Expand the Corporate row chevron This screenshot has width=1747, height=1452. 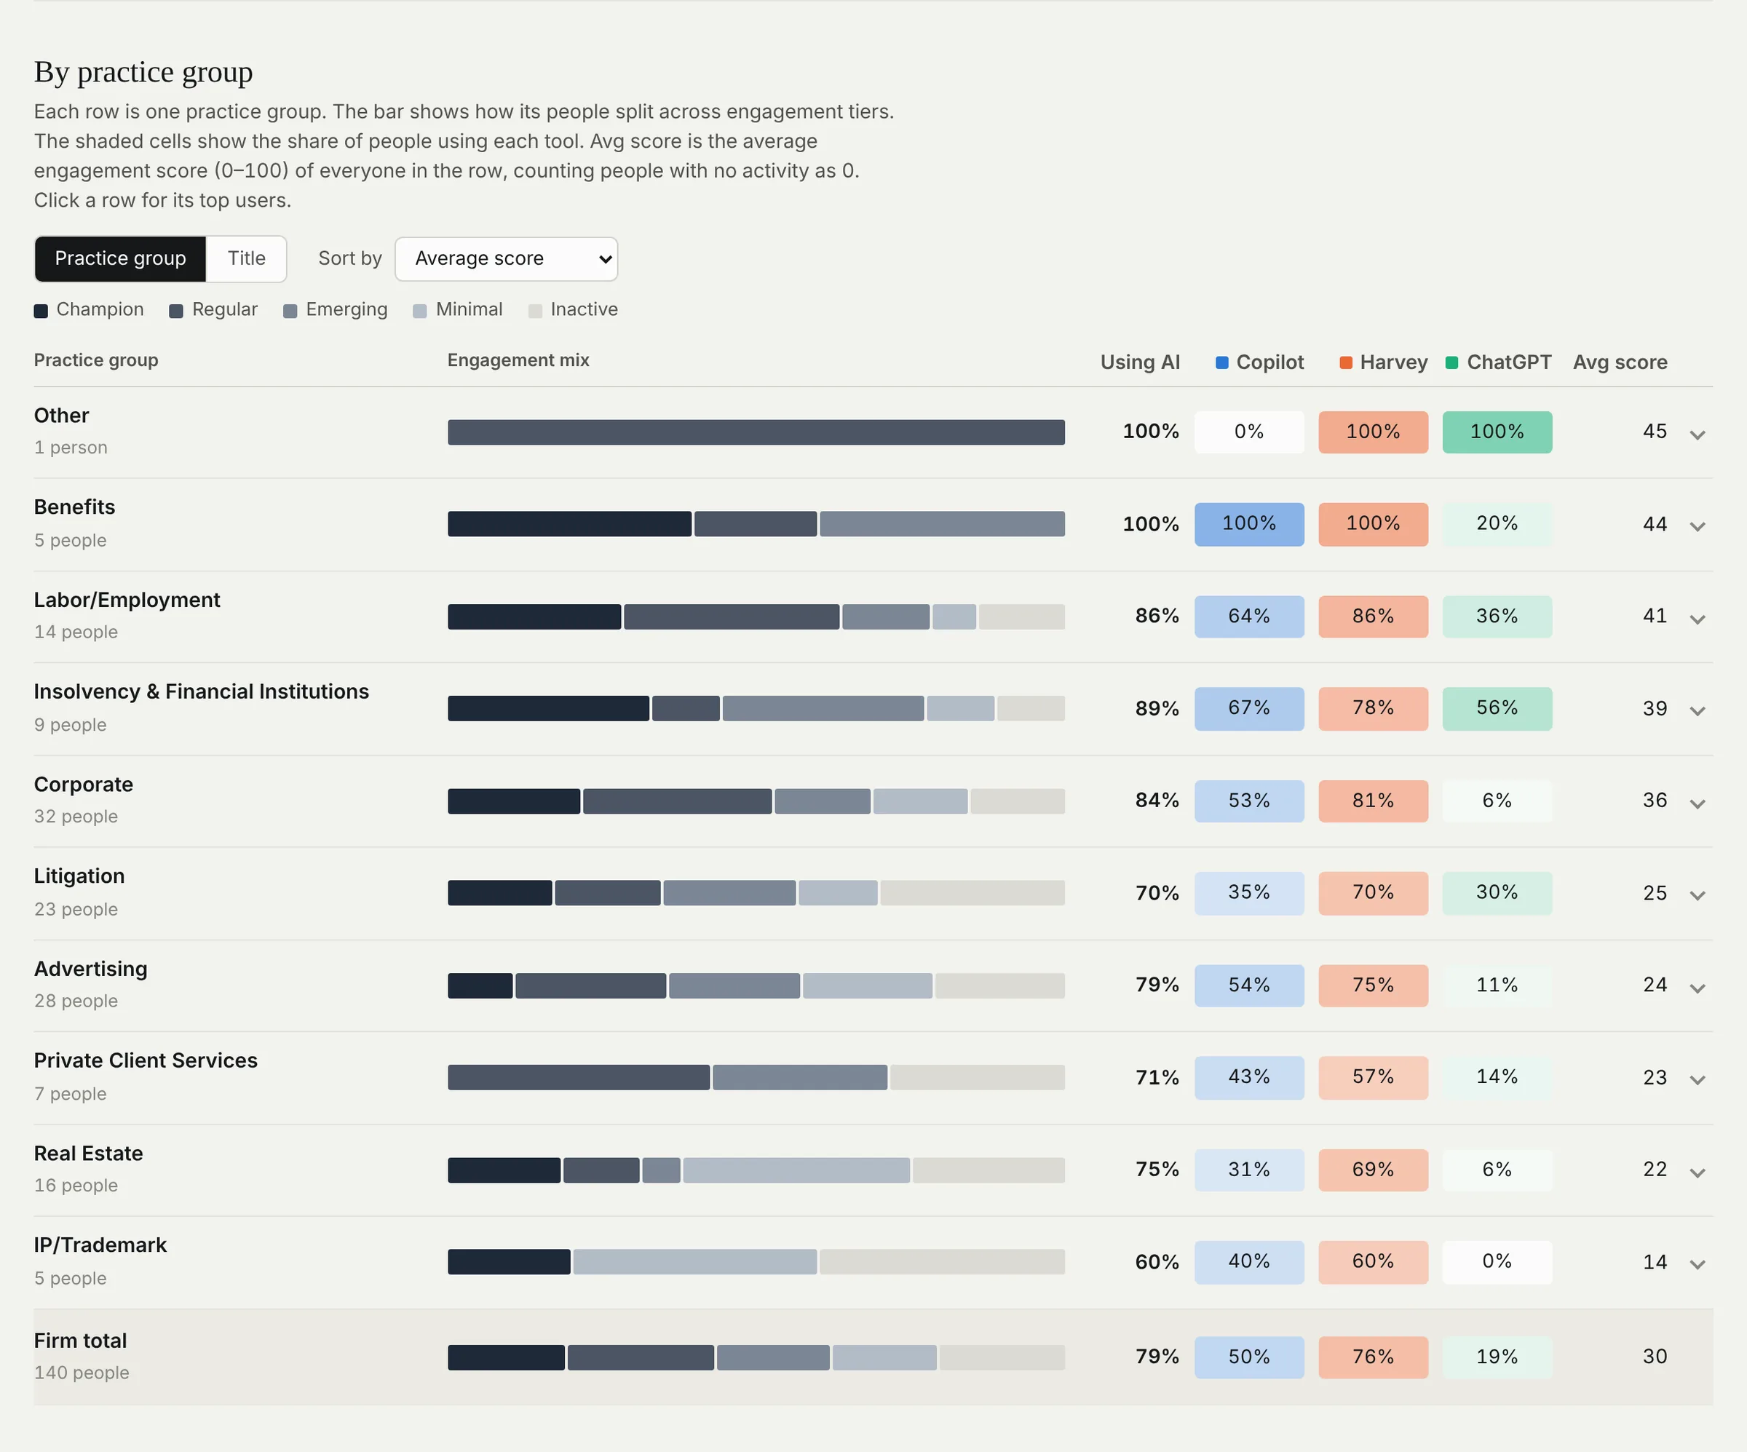tap(1697, 804)
